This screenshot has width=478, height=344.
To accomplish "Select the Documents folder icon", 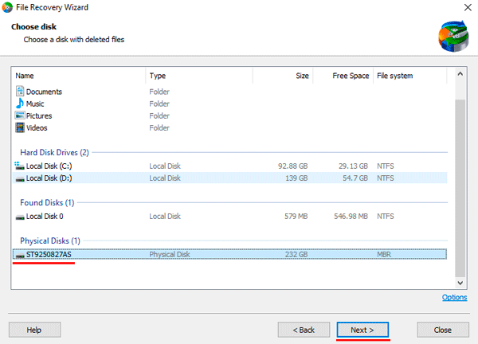I will pyautogui.click(x=20, y=91).
